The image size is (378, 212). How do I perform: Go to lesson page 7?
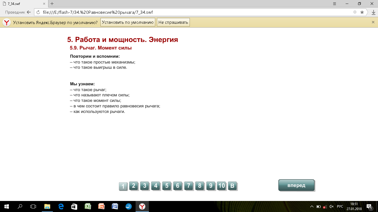pyautogui.click(x=189, y=186)
